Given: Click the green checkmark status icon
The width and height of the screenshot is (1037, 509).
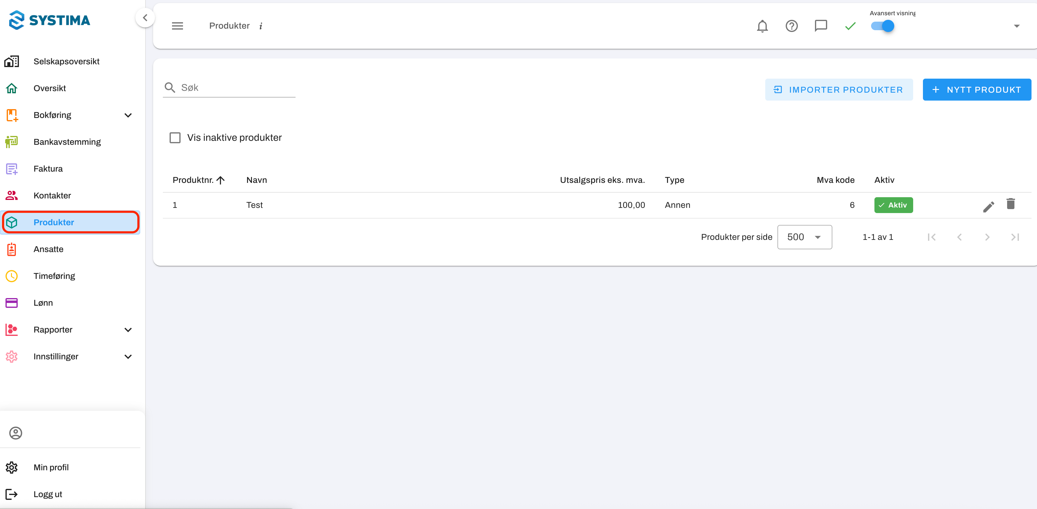Looking at the screenshot, I should click(850, 26).
